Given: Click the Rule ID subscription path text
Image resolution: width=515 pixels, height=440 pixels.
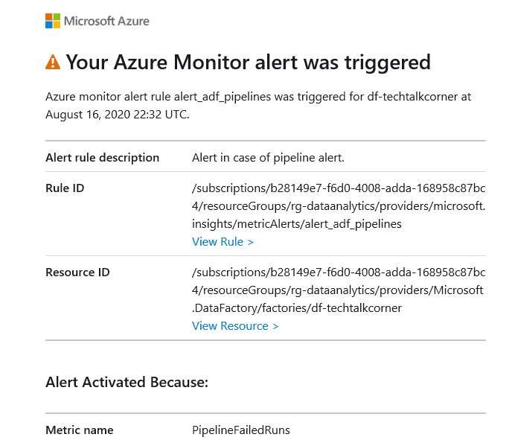Looking at the screenshot, I should (339, 206).
